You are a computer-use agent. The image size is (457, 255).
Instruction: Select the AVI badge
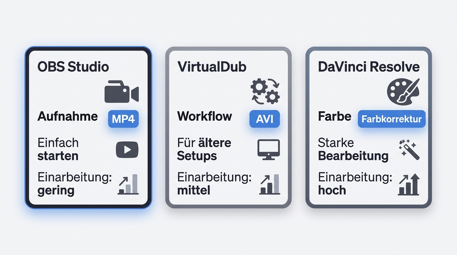point(265,119)
